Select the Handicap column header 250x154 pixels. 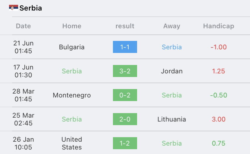[219, 26]
